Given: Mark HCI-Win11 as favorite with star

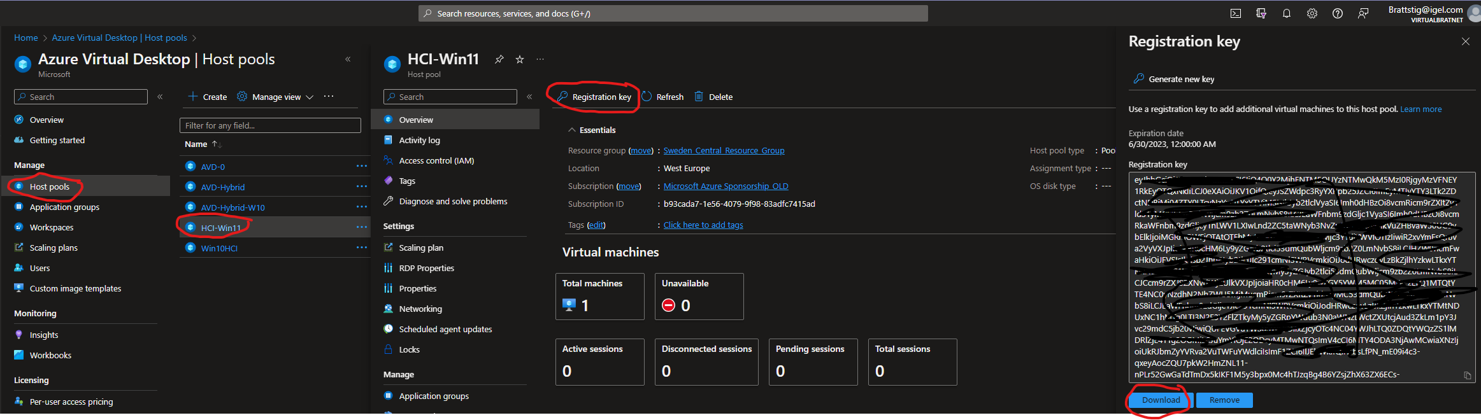Looking at the screenshot, I should pyautogui.click(x=520, y=59).
